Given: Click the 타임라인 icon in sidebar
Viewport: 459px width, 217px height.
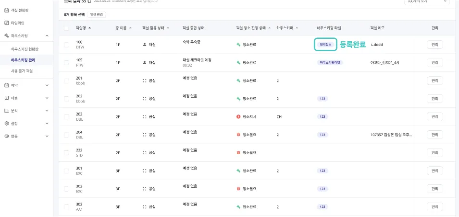Looking at the screenshot, I should [7, 23].
